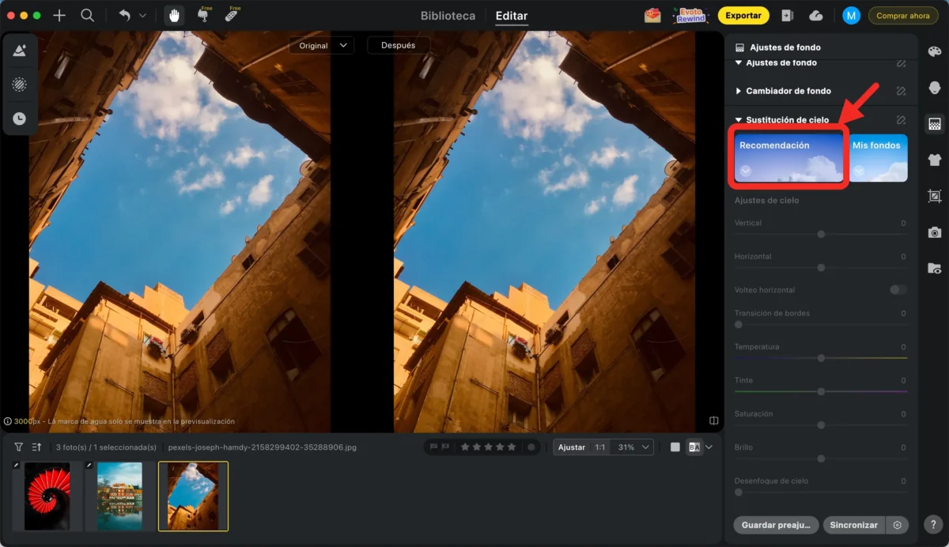Click the Sincronizar button
Viewport: 949px width, 547px height.
pos(854,525)
